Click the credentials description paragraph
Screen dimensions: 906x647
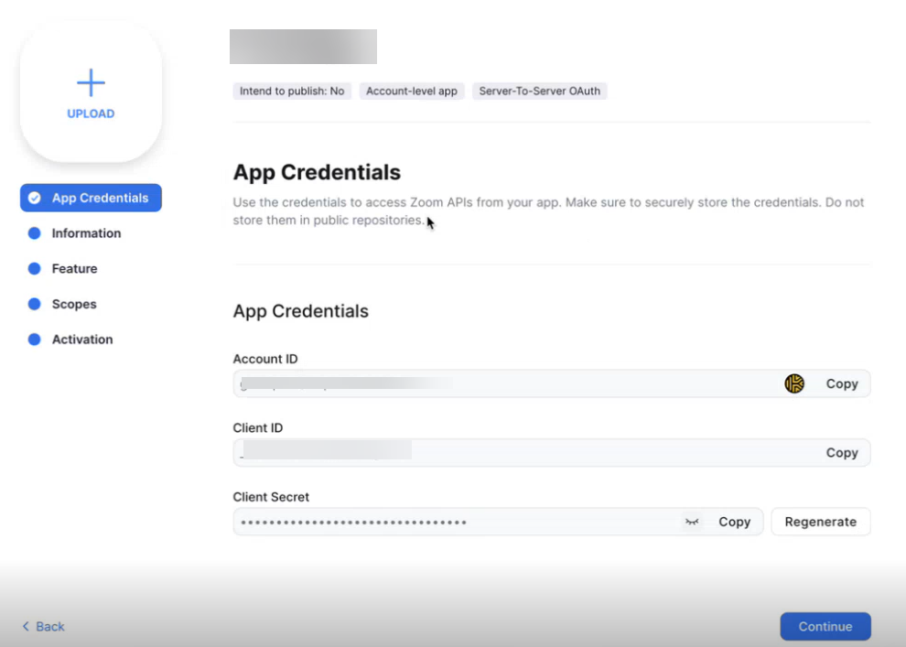tap(548, 211)
